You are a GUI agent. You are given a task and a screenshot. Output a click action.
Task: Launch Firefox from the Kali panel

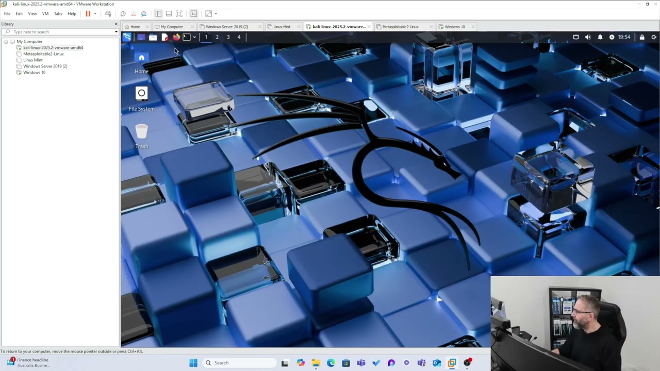click(176, 37)
